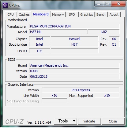Click the Model field H87-M1
Screen dimensions: 128x128
point(58,32)
